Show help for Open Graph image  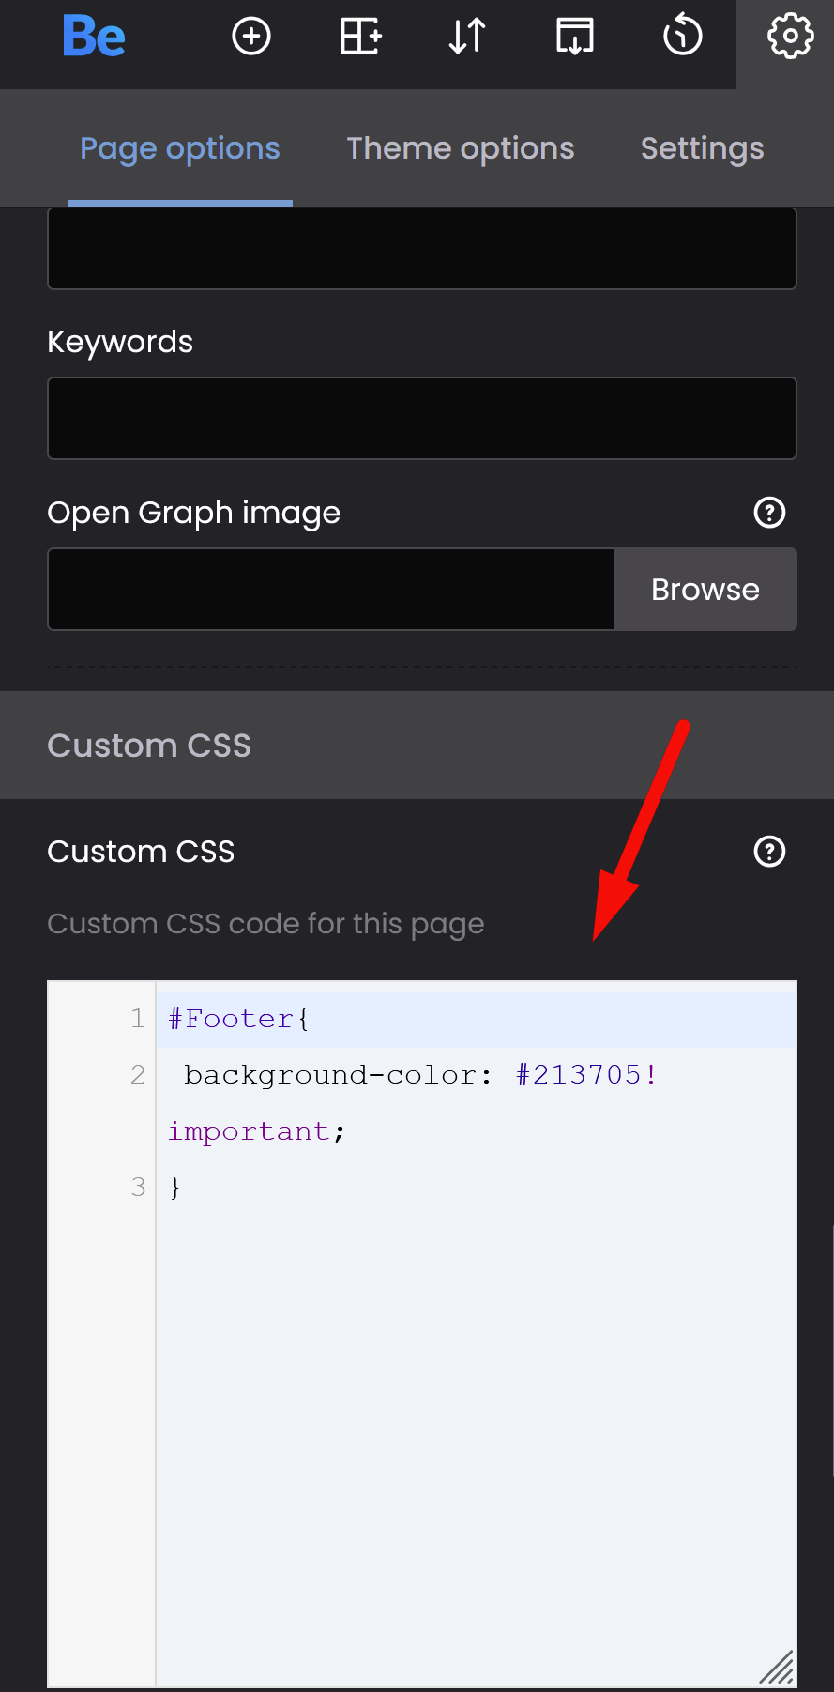[x=769, y=513]
